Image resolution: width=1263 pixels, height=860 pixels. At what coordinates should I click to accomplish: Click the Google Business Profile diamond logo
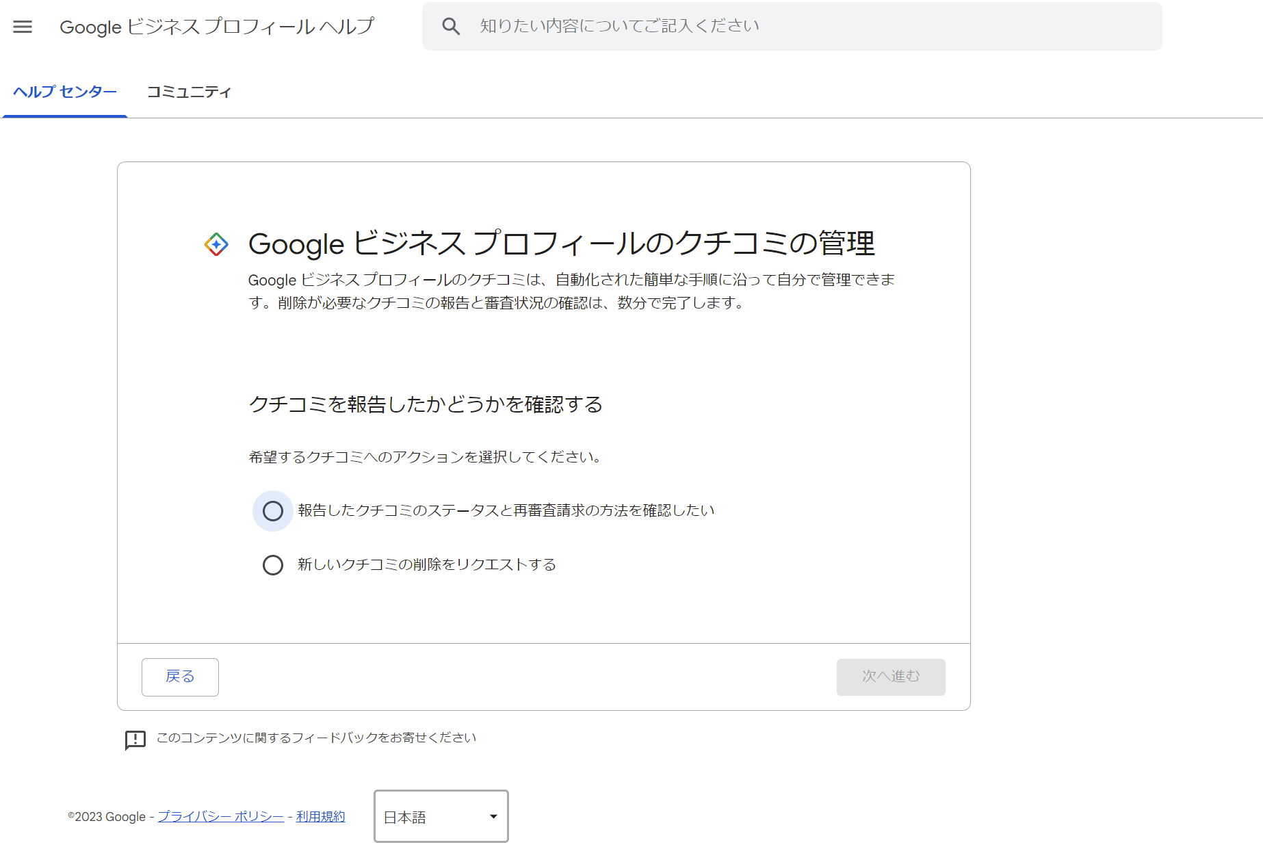(x=216, y=244)
